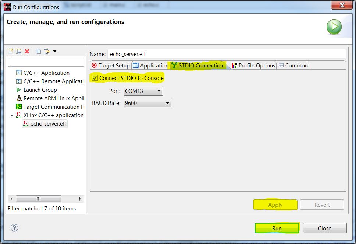Switch to the Application tab
This screenshot has height=244, width=356.
tap(151, 66)
